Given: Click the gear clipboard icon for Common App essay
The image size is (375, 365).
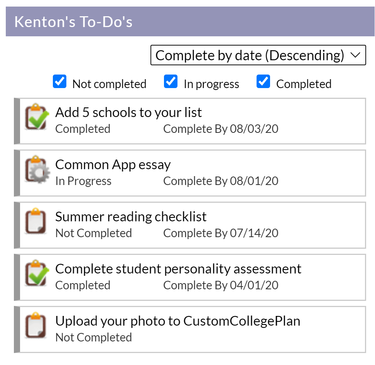Looking at the screenshot, I should click(37, 169).
